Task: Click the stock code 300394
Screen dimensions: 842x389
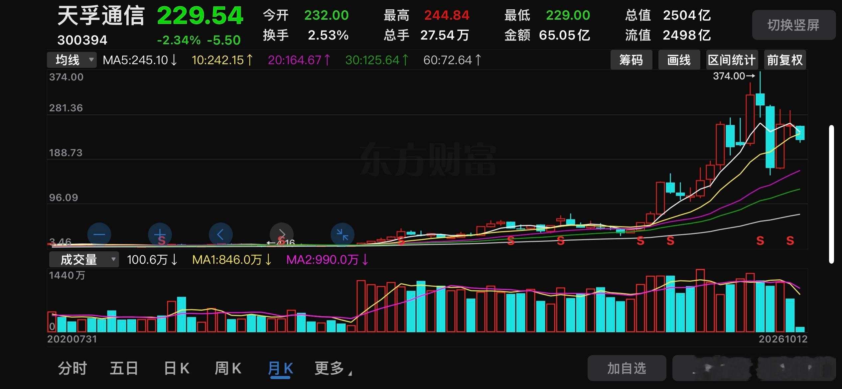Action: (x=82, y=40)
